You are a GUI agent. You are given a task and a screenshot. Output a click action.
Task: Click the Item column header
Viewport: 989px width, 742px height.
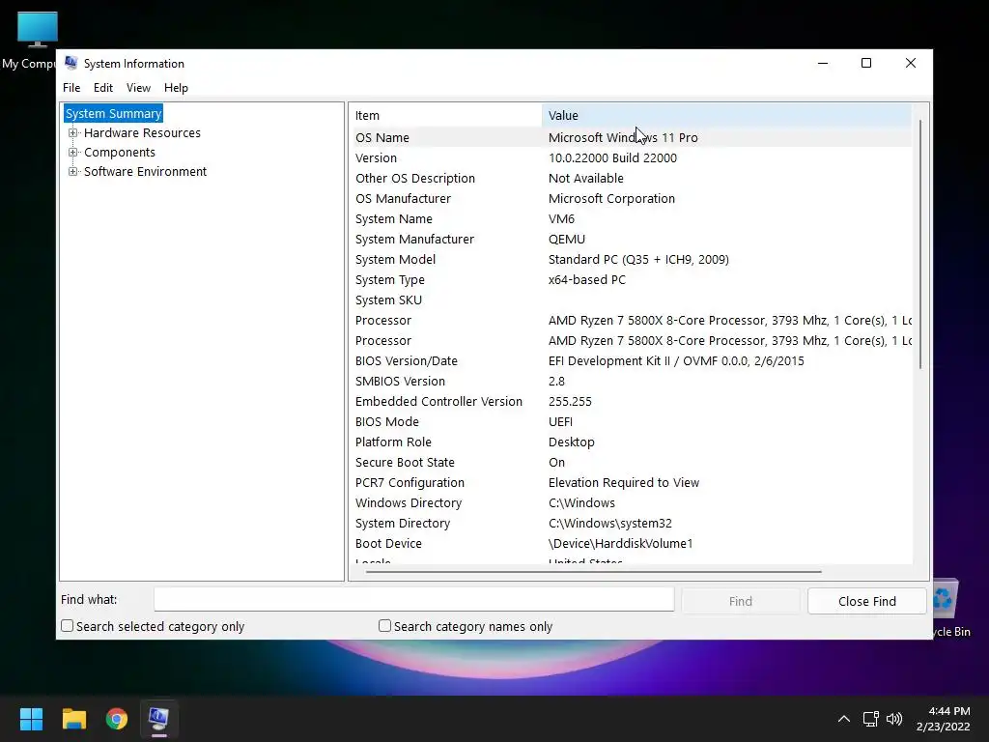(446, 116)
